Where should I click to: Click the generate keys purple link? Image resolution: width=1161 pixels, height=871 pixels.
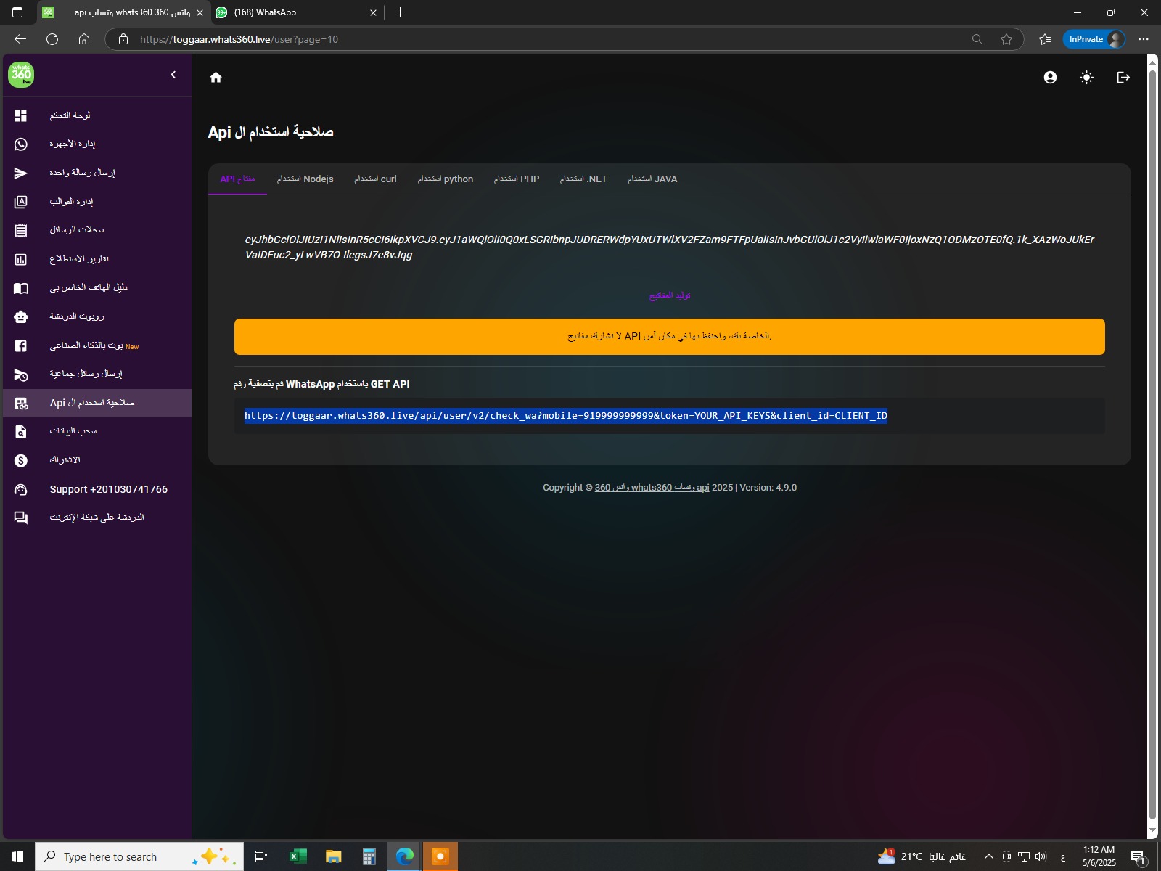pyautogui.click(x=669, y=295)
